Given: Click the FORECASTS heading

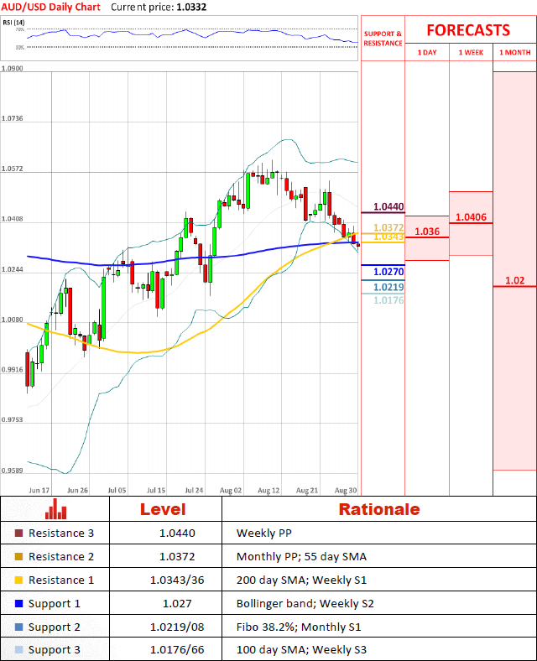Looking at the screenshot, I should [x=467, y=30].
